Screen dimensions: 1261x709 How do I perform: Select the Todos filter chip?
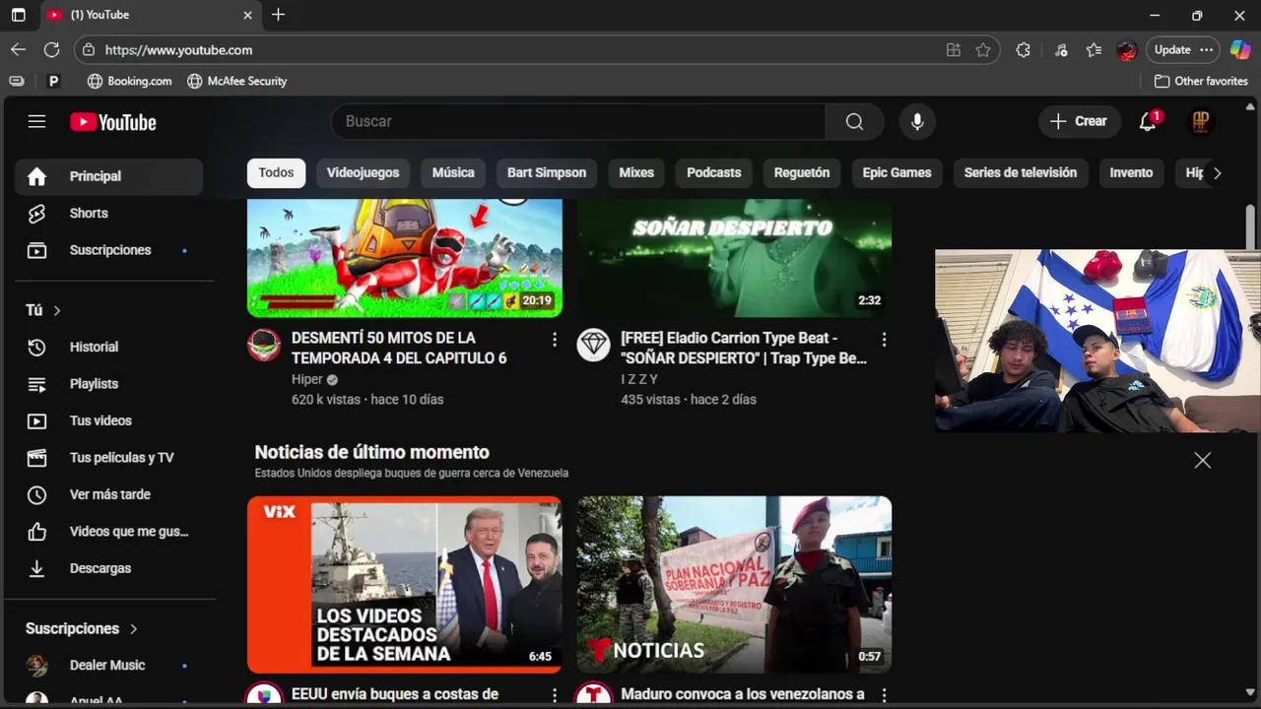point(276,172)
